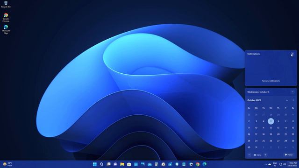299x168 pixels.
Task: Start a Focus session
Action: coord(289,155)
